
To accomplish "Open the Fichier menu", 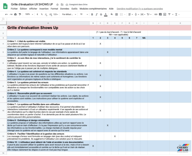I will point(14,9).
